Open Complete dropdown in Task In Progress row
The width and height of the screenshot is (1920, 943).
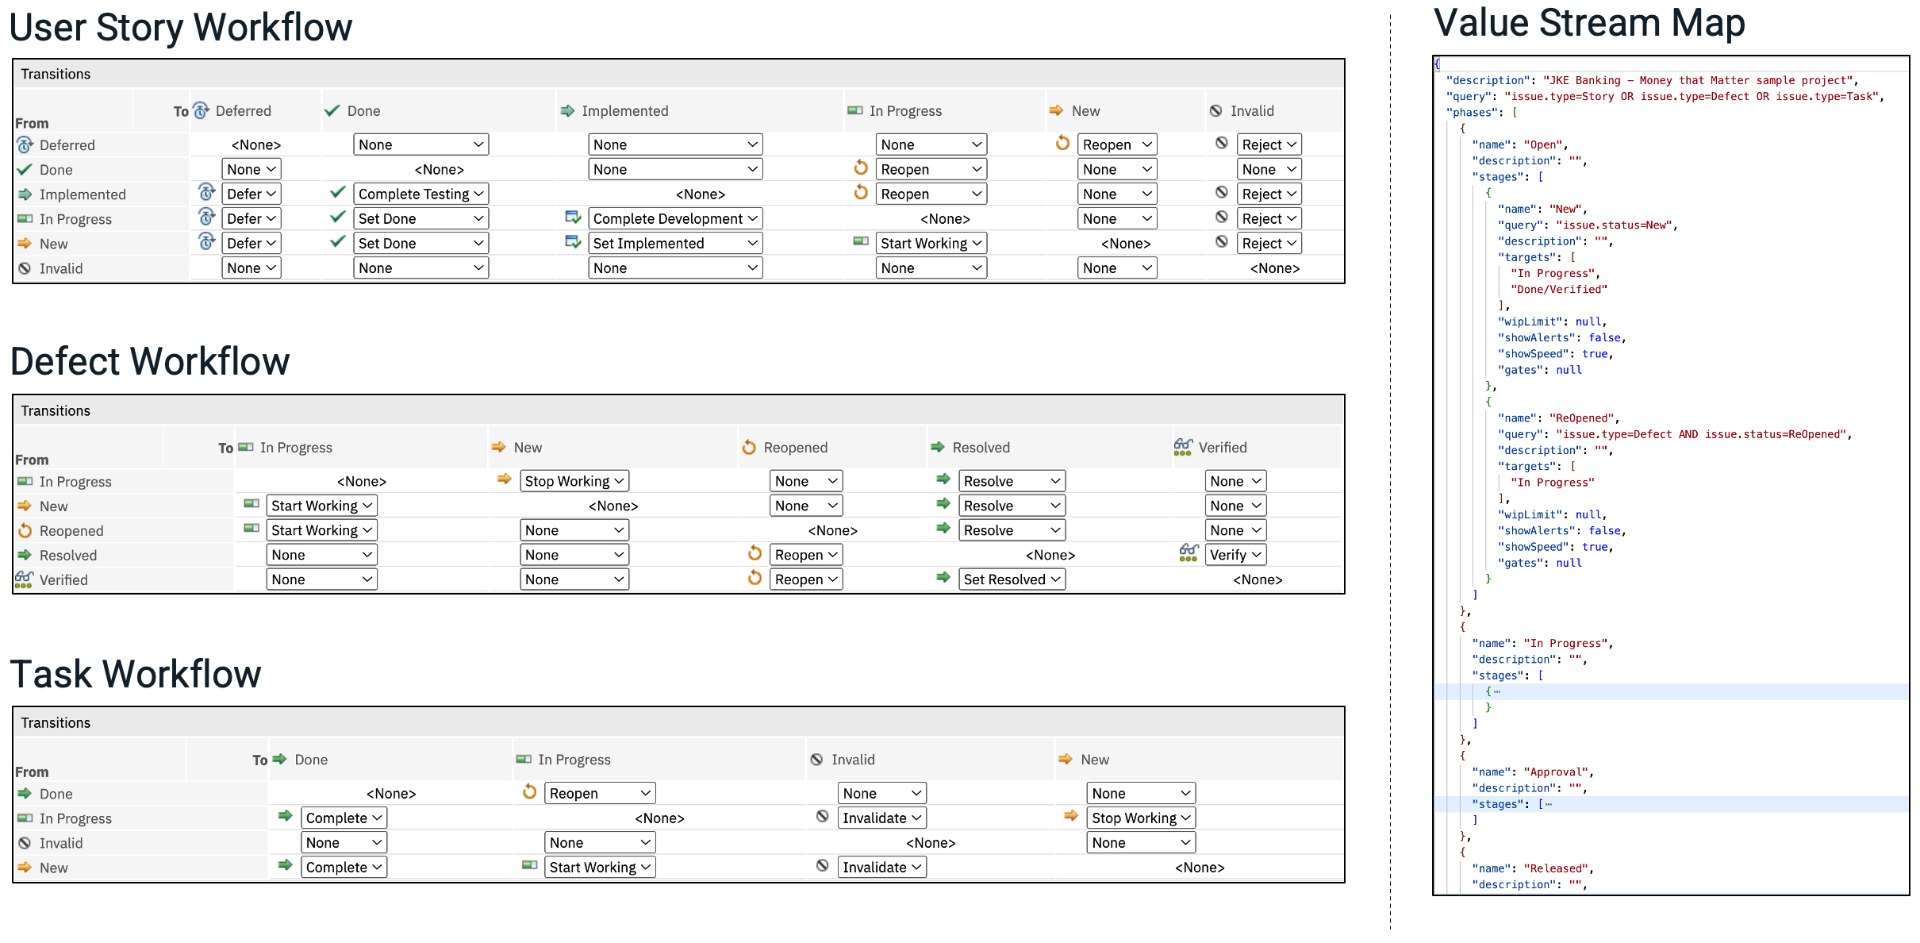click(344, 818)
